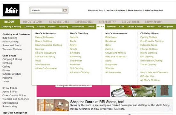Switch to the REI-OUTLET.COM tab
The height and width of the screenshot is (115, 176).
click(x=33, y=22)
